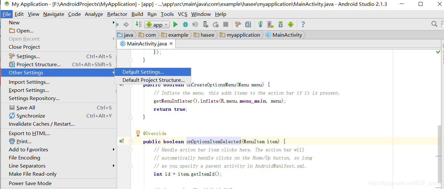Open the Edit menu

click(x=19, y=14)
